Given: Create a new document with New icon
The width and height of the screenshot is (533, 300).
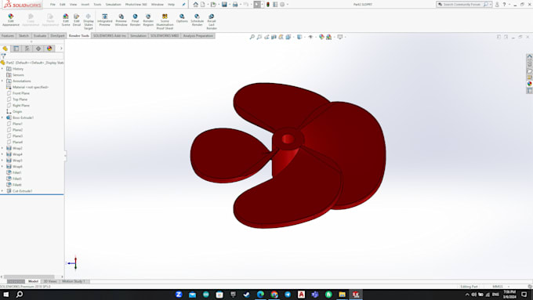Looking at the screenshot, I should pos(203,5).
